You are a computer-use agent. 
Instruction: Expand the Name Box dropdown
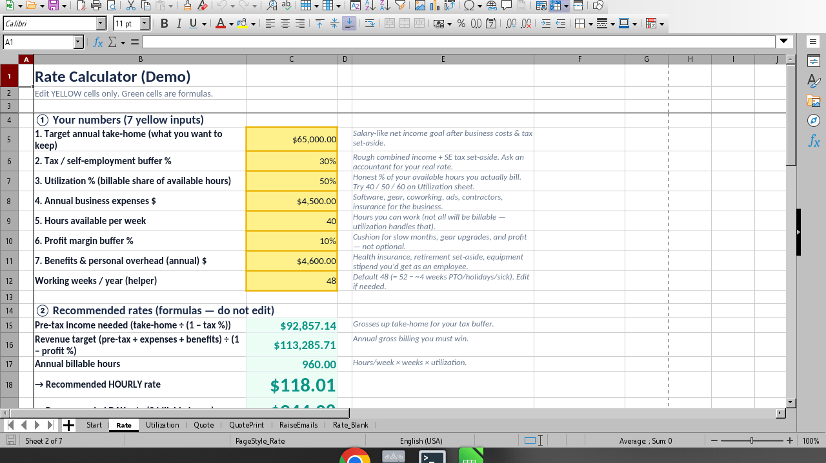click(79, 42)
